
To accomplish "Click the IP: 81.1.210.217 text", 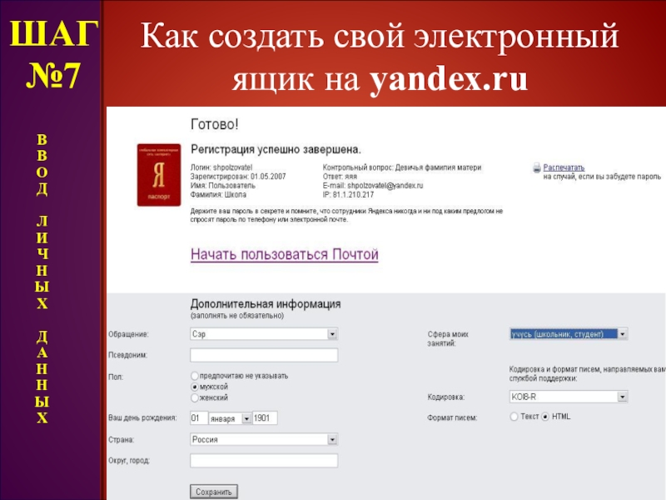I will [348, 195].
